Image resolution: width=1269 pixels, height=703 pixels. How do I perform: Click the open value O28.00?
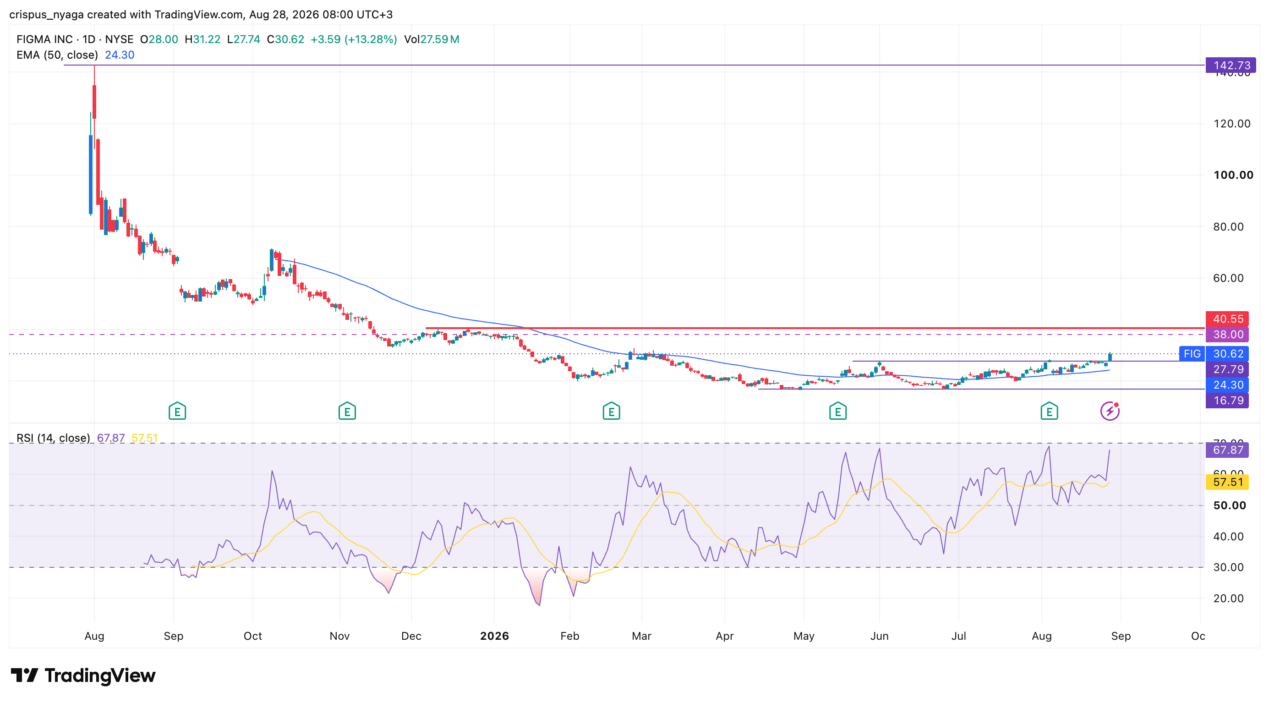(x=159, y=39)
